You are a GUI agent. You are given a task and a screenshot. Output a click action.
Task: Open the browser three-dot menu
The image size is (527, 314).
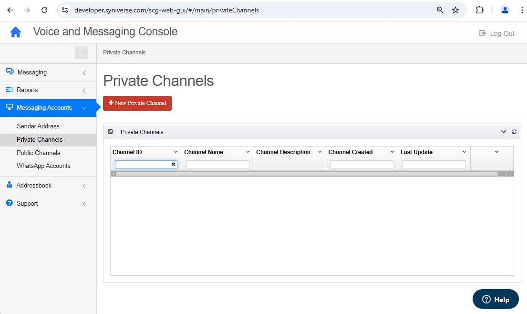coord(522,10)
